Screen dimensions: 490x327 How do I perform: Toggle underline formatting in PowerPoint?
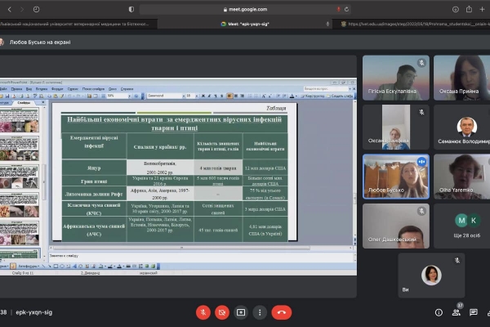[216, 96]
